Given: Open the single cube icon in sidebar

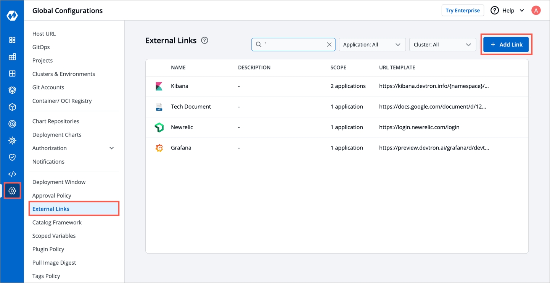Looking at the screenshot, I should (12, 107).
